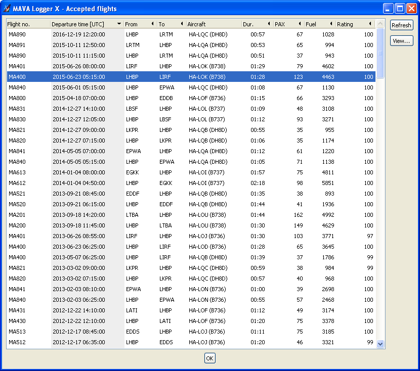Select flight MA612 to EGKK

click(191, 183)
